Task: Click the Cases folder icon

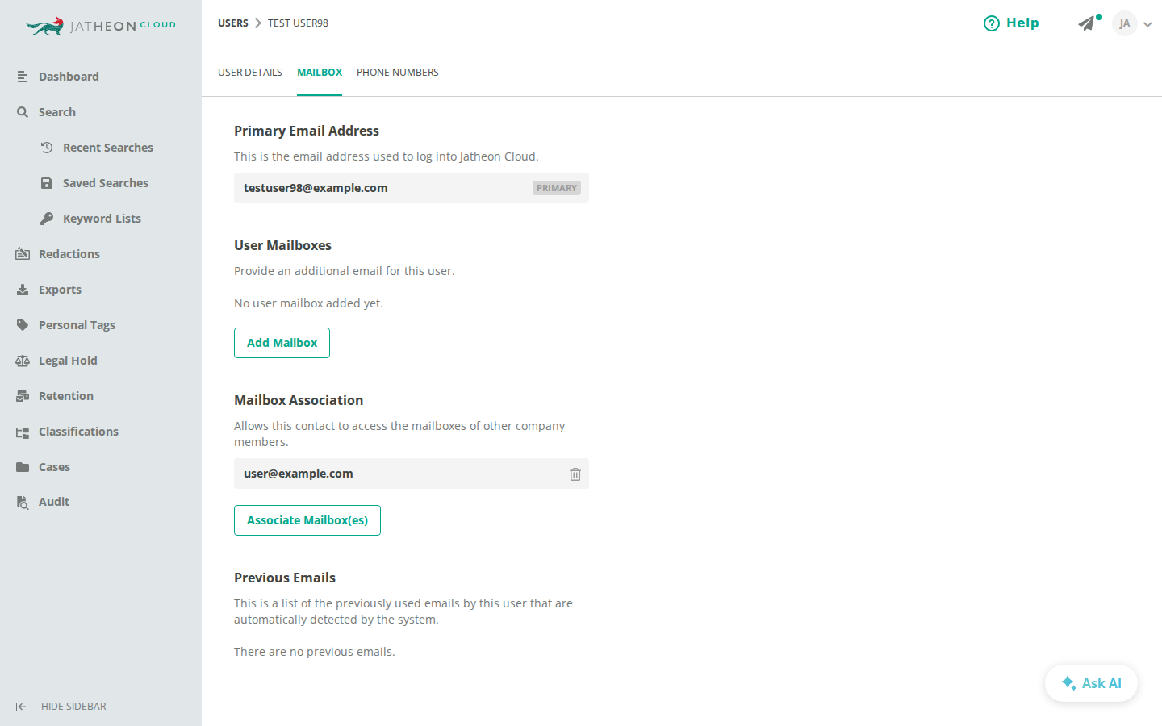Action: coord(23,467)
